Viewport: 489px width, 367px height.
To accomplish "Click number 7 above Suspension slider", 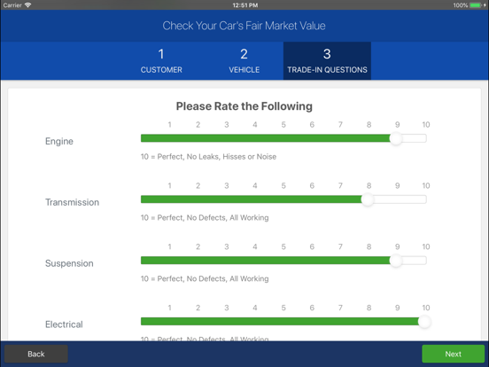I will coord(340,246).
